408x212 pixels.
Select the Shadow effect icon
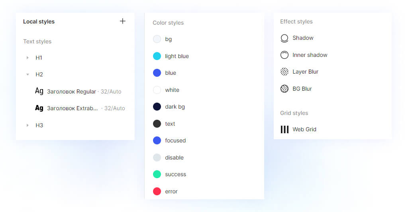[x=284, y=38]
